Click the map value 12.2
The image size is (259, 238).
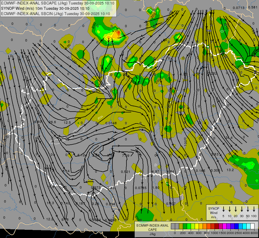click(50, 219)
